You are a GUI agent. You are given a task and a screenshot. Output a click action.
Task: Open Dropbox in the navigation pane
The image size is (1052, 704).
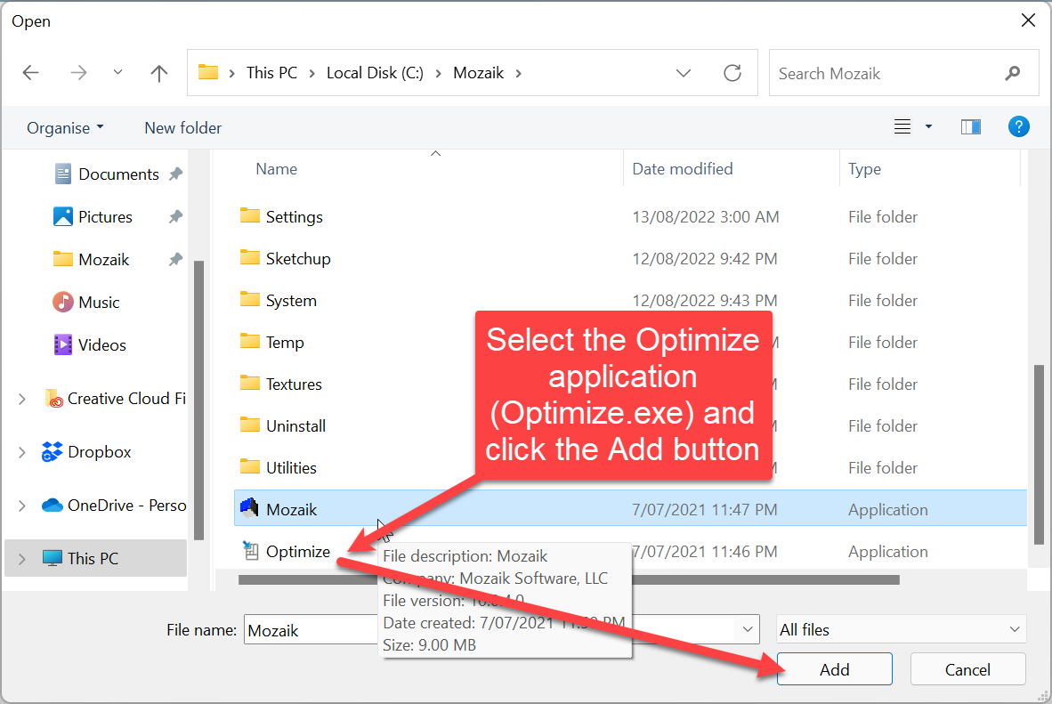[99, 452]
